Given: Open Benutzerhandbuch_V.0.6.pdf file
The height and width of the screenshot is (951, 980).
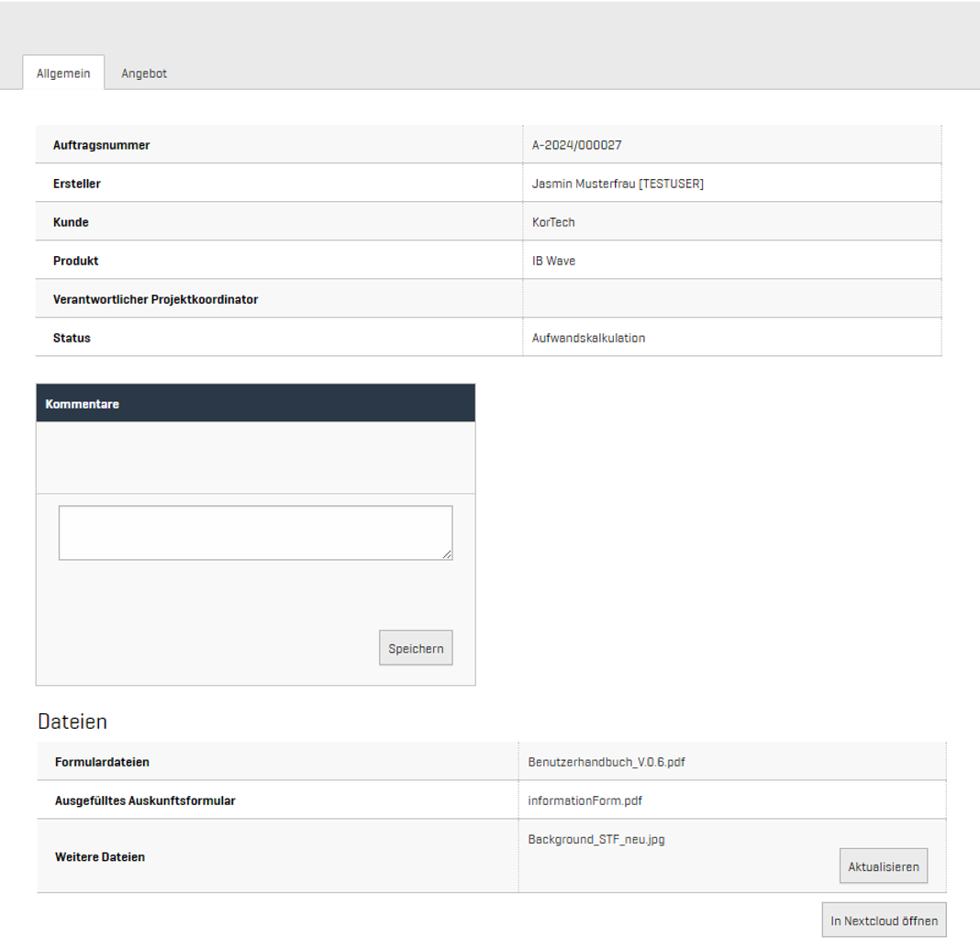Looking at the screenshot, I should coord(606,762).
